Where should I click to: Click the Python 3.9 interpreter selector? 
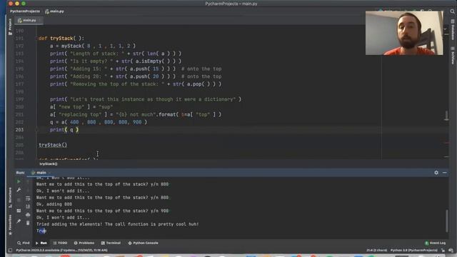pos(414,250)
